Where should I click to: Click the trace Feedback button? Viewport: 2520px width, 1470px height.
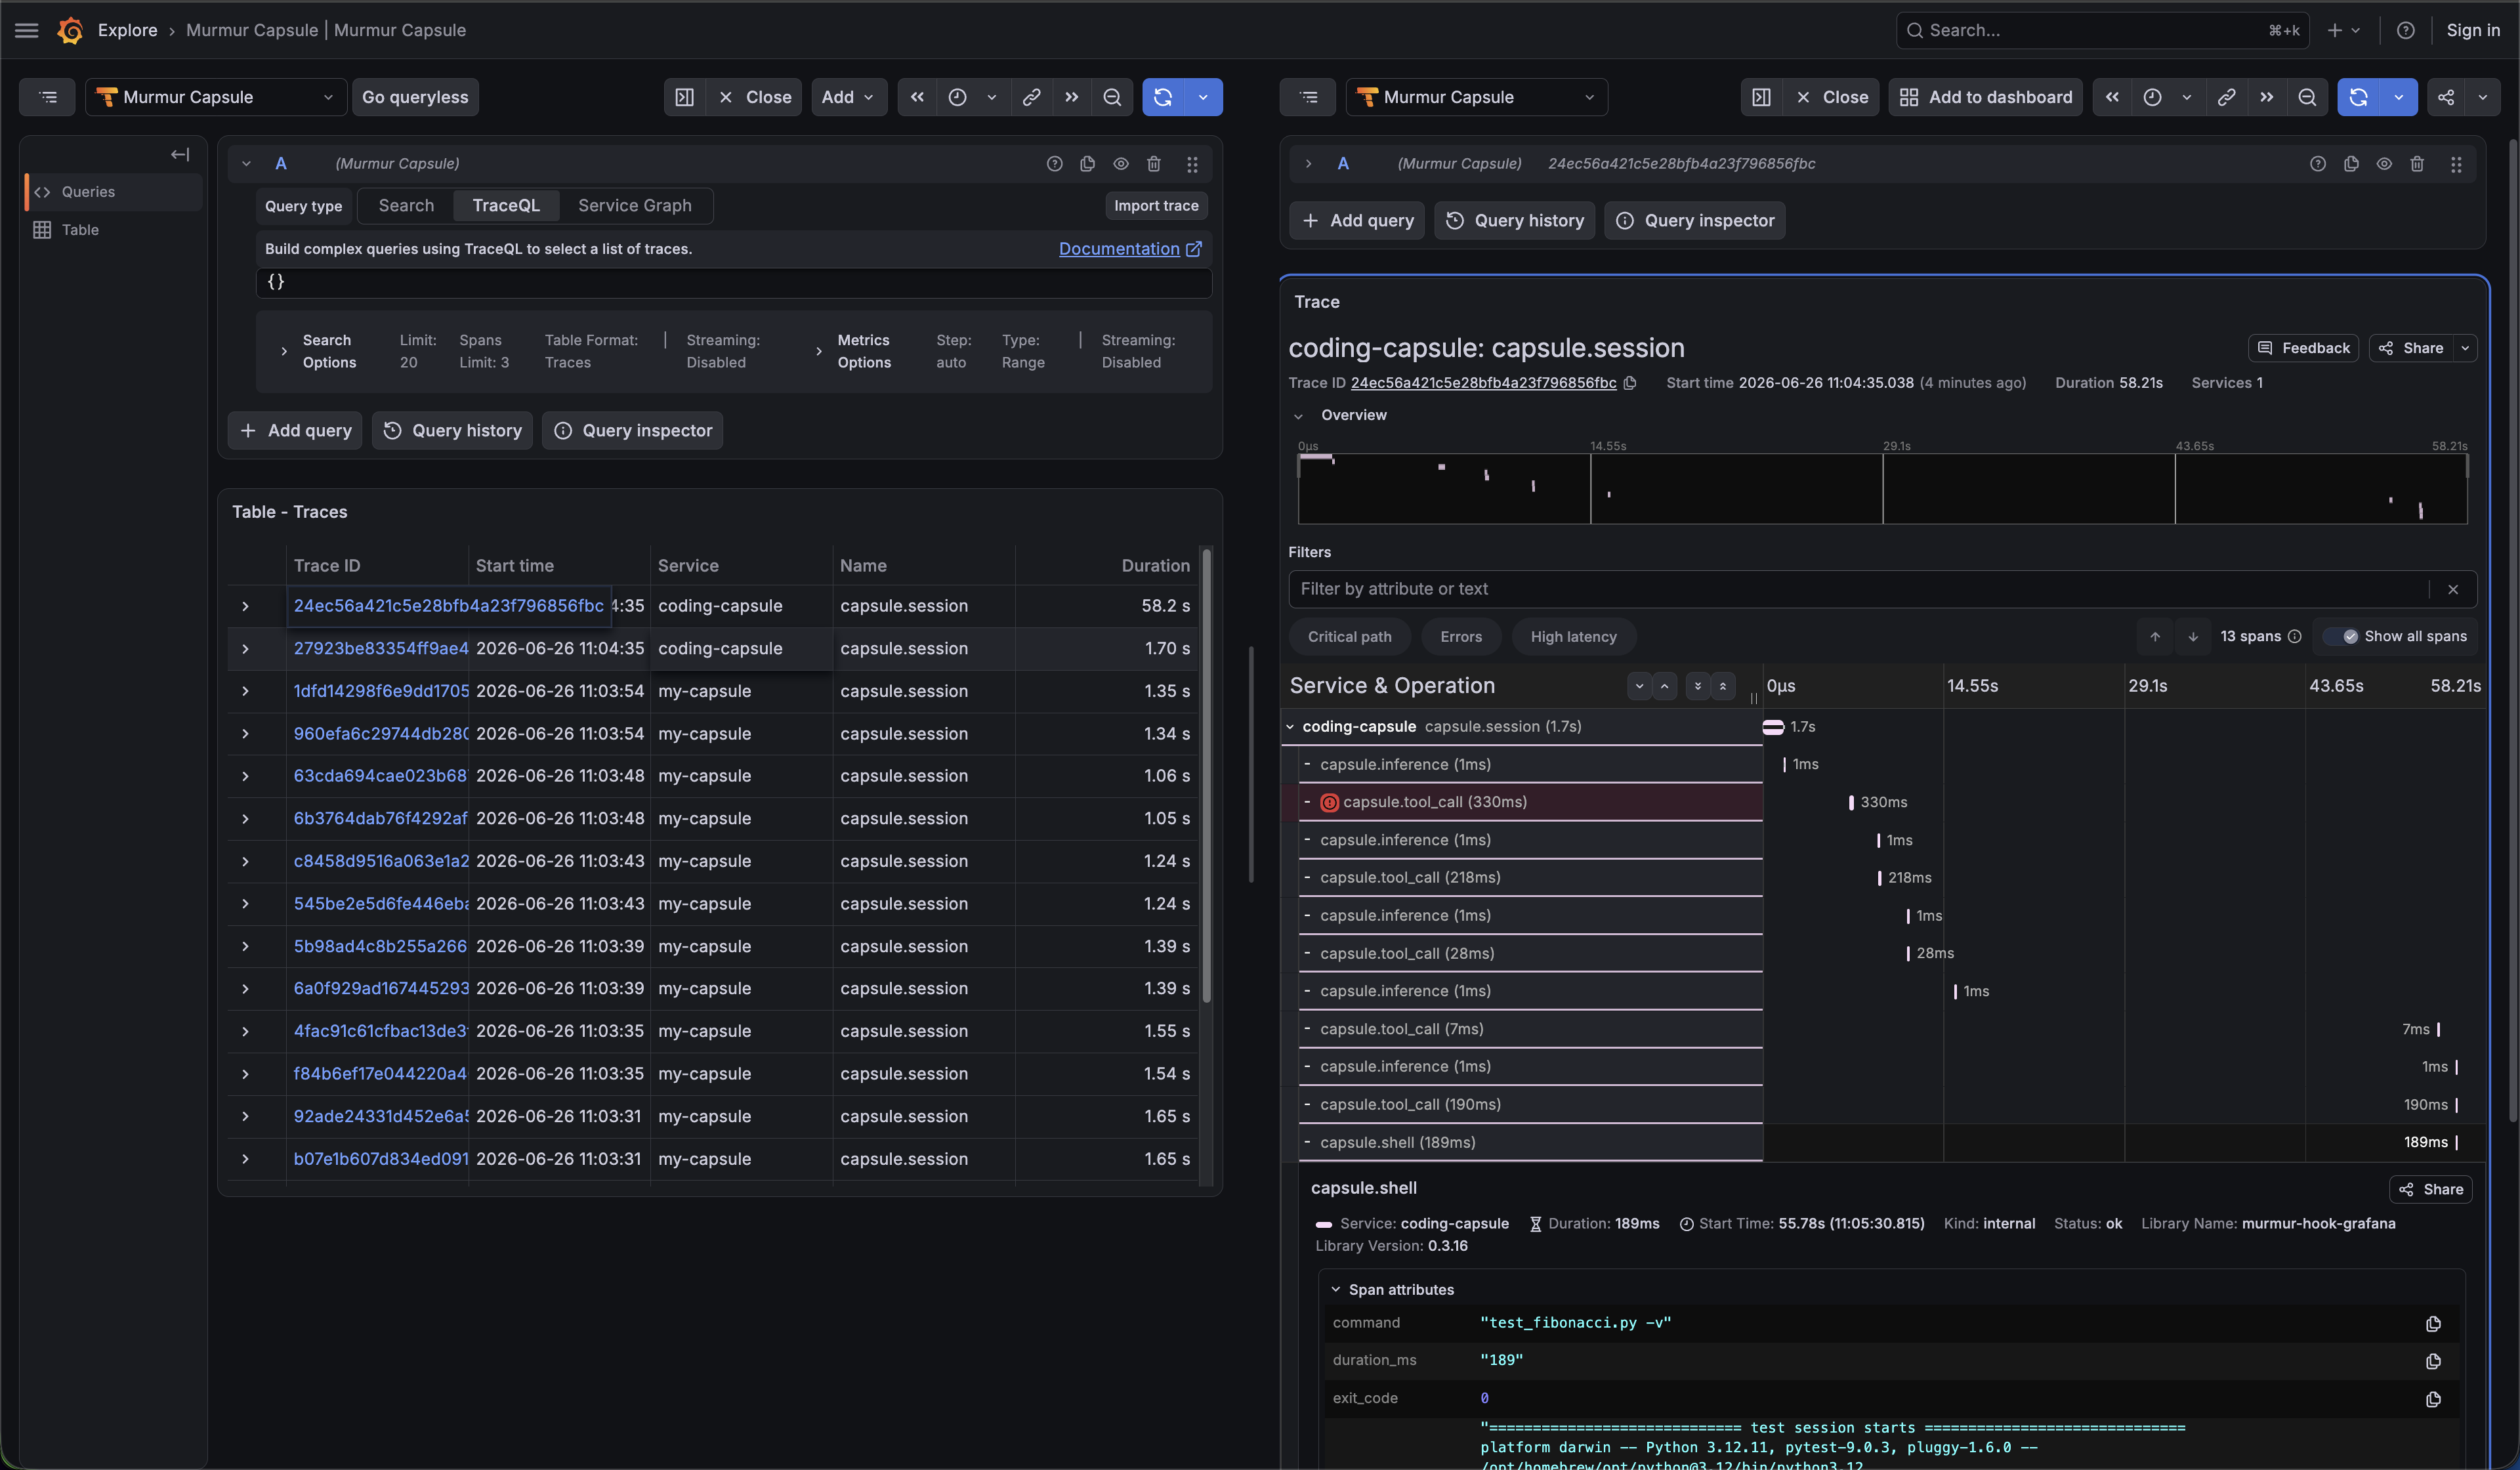[x=2303, y=348]
